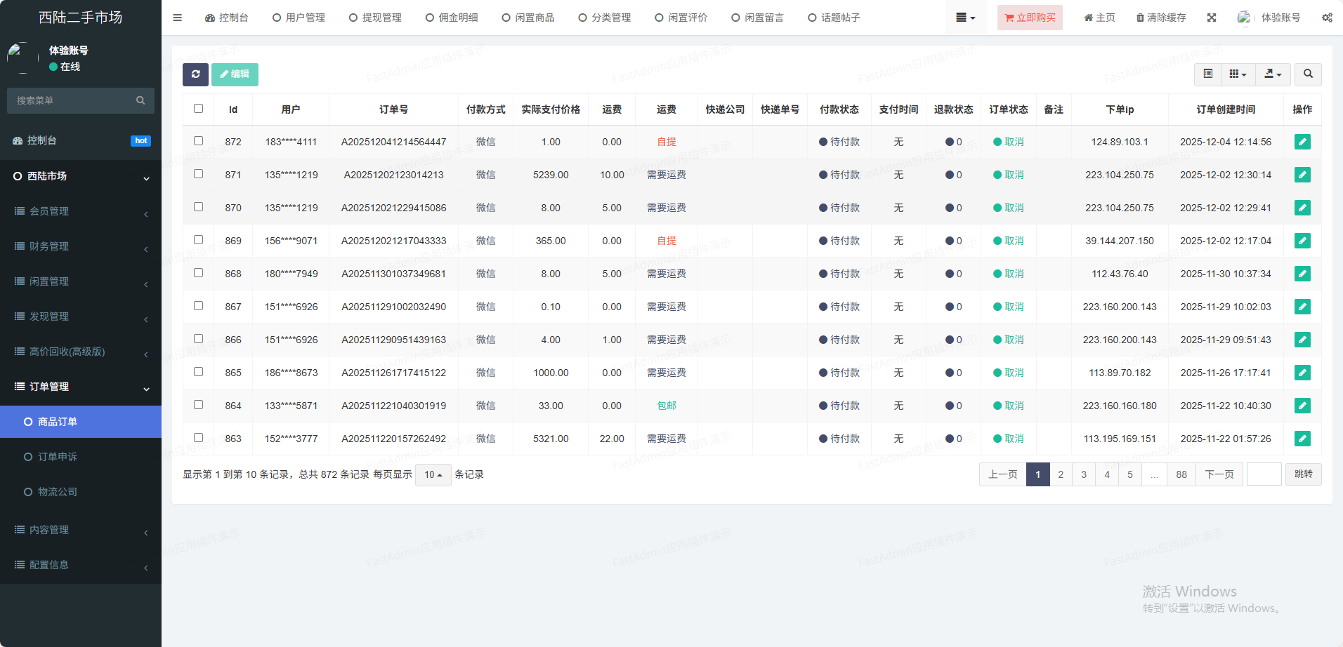Viewport: 1343px width, 647px height.
Task: Open the columns display dropdown
Action: pyautogui.click(x=1238, y=74)
